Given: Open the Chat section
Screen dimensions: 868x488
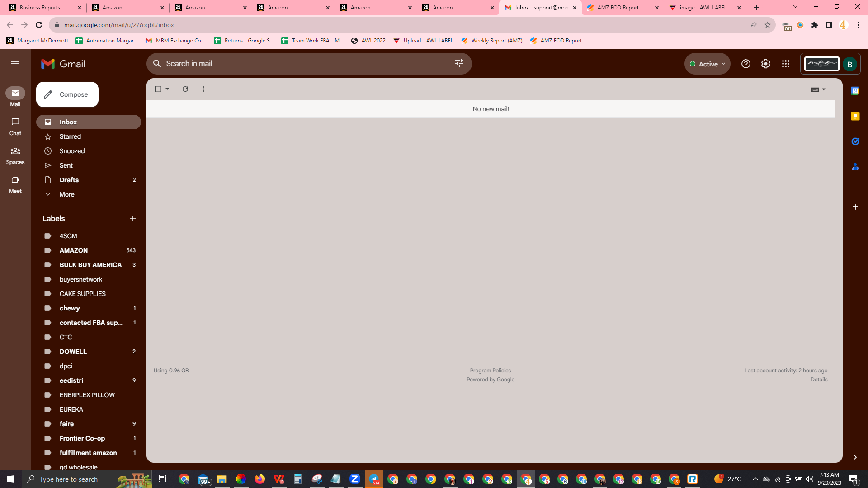Looking at the screenshot, I should [15, 127].
